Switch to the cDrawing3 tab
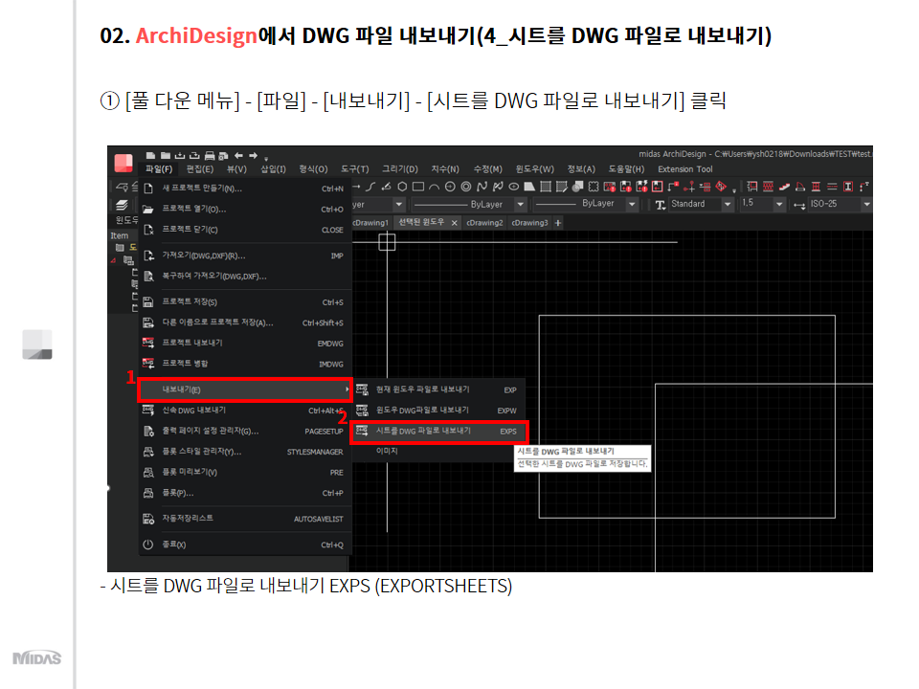 529,223
